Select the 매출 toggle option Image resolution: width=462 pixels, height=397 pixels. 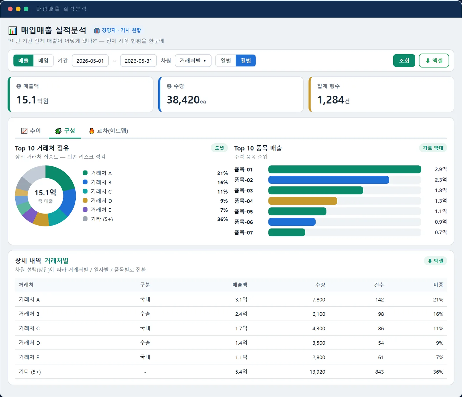tap(23, 61)
